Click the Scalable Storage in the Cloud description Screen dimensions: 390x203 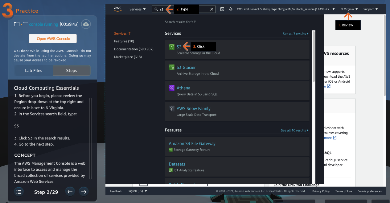click(198, 53)
